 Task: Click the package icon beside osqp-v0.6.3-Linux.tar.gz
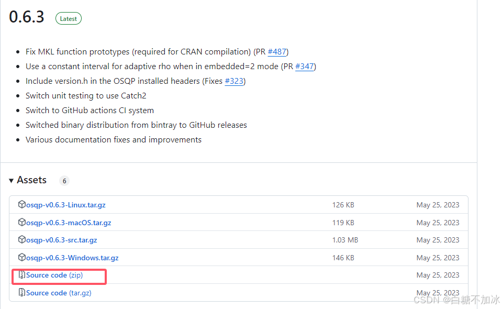pyautogui.click(x=22, y=204)
